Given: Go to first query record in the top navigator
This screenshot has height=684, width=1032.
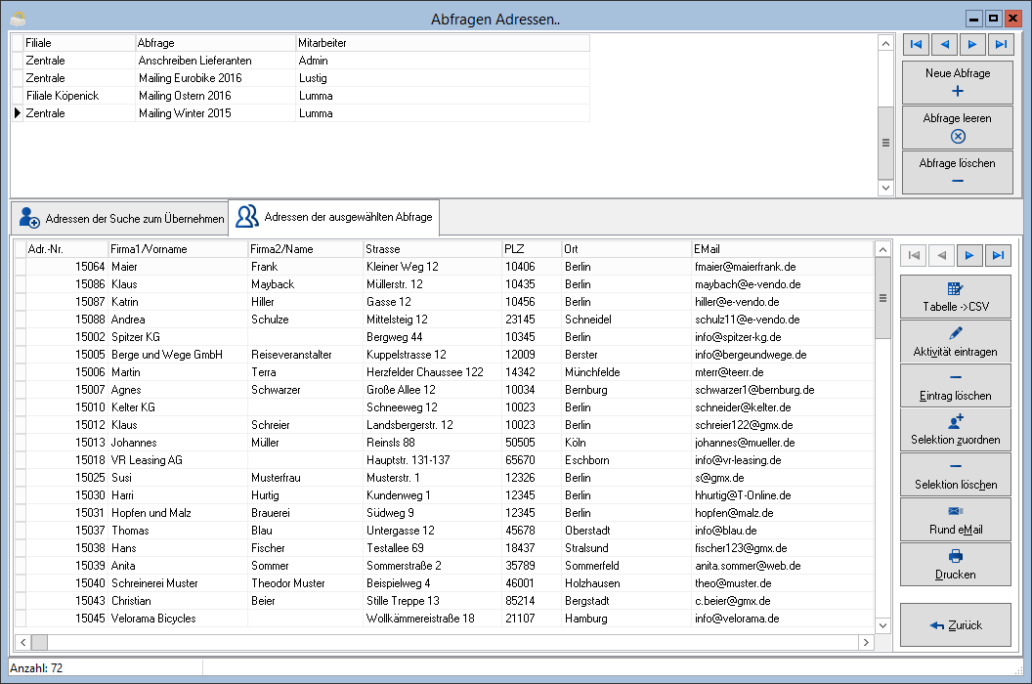Looking at the screenshot, I should [916, 44].
